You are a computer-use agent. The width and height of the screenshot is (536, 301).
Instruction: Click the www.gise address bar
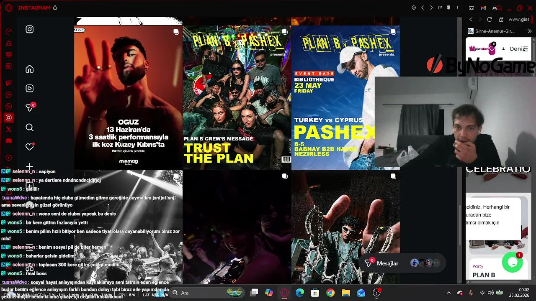pyautogui.click(x=519, y=19)
